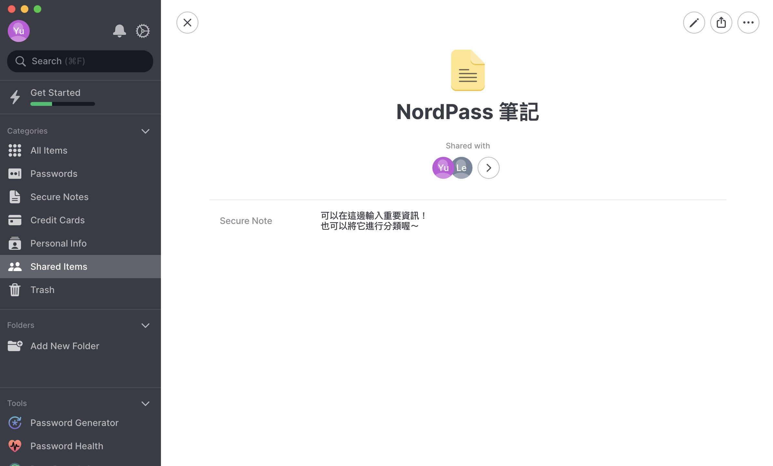Collapse the Categories section
Screen dimensions: 773x466
pos(145,131)
